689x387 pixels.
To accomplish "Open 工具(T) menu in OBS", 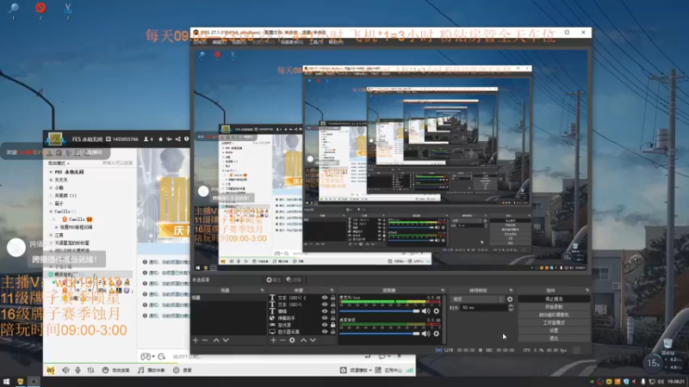I will point(316,42).
